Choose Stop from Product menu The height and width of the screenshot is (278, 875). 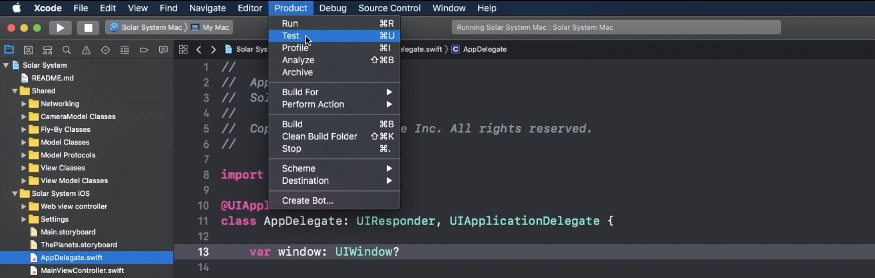click(x=334, y=149)
